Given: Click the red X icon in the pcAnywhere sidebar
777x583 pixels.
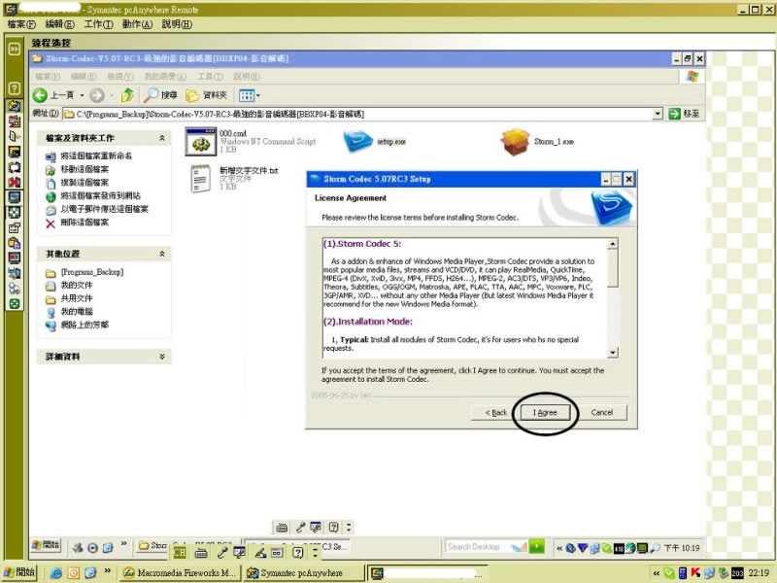Looking at the screenshot, I should click(14, 182).
